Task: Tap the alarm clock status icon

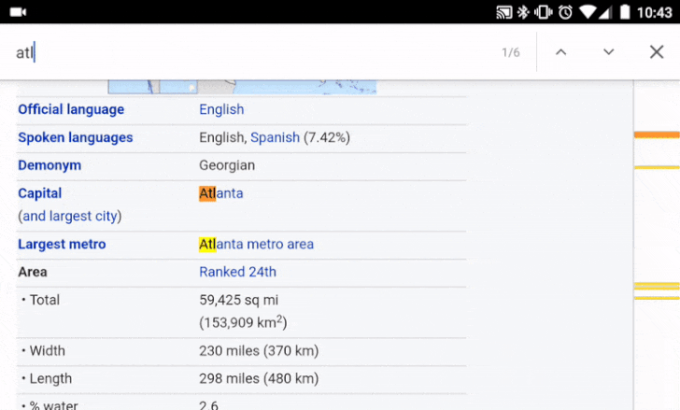Action: 565,12
